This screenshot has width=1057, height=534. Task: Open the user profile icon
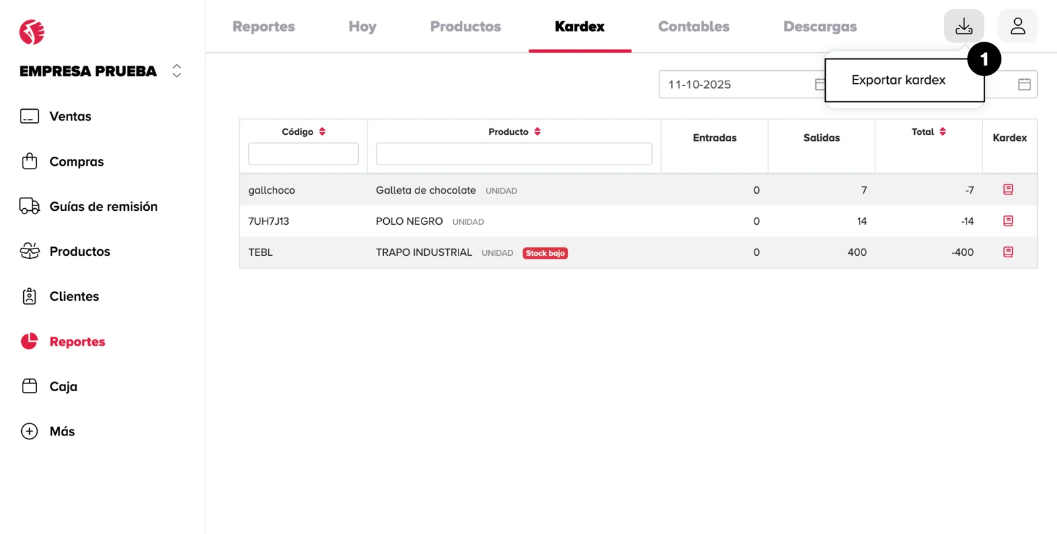(1017, 26)
